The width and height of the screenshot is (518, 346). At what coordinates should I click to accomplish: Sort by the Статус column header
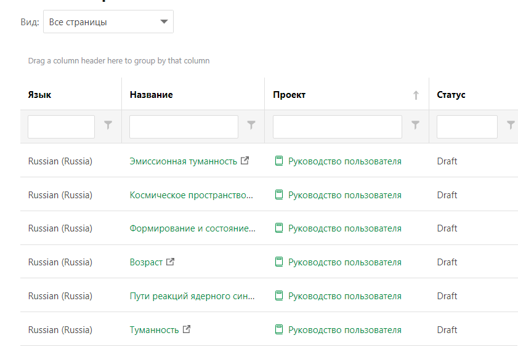(451, 95)
